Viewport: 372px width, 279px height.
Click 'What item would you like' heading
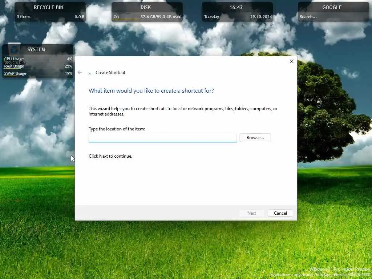tap(151, 90)
